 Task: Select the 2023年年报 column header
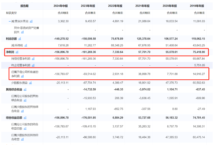88,6
